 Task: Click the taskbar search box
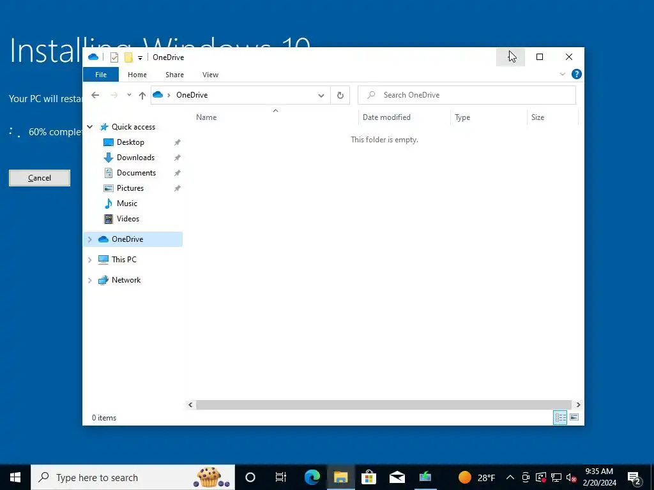(x=133, y=477)
